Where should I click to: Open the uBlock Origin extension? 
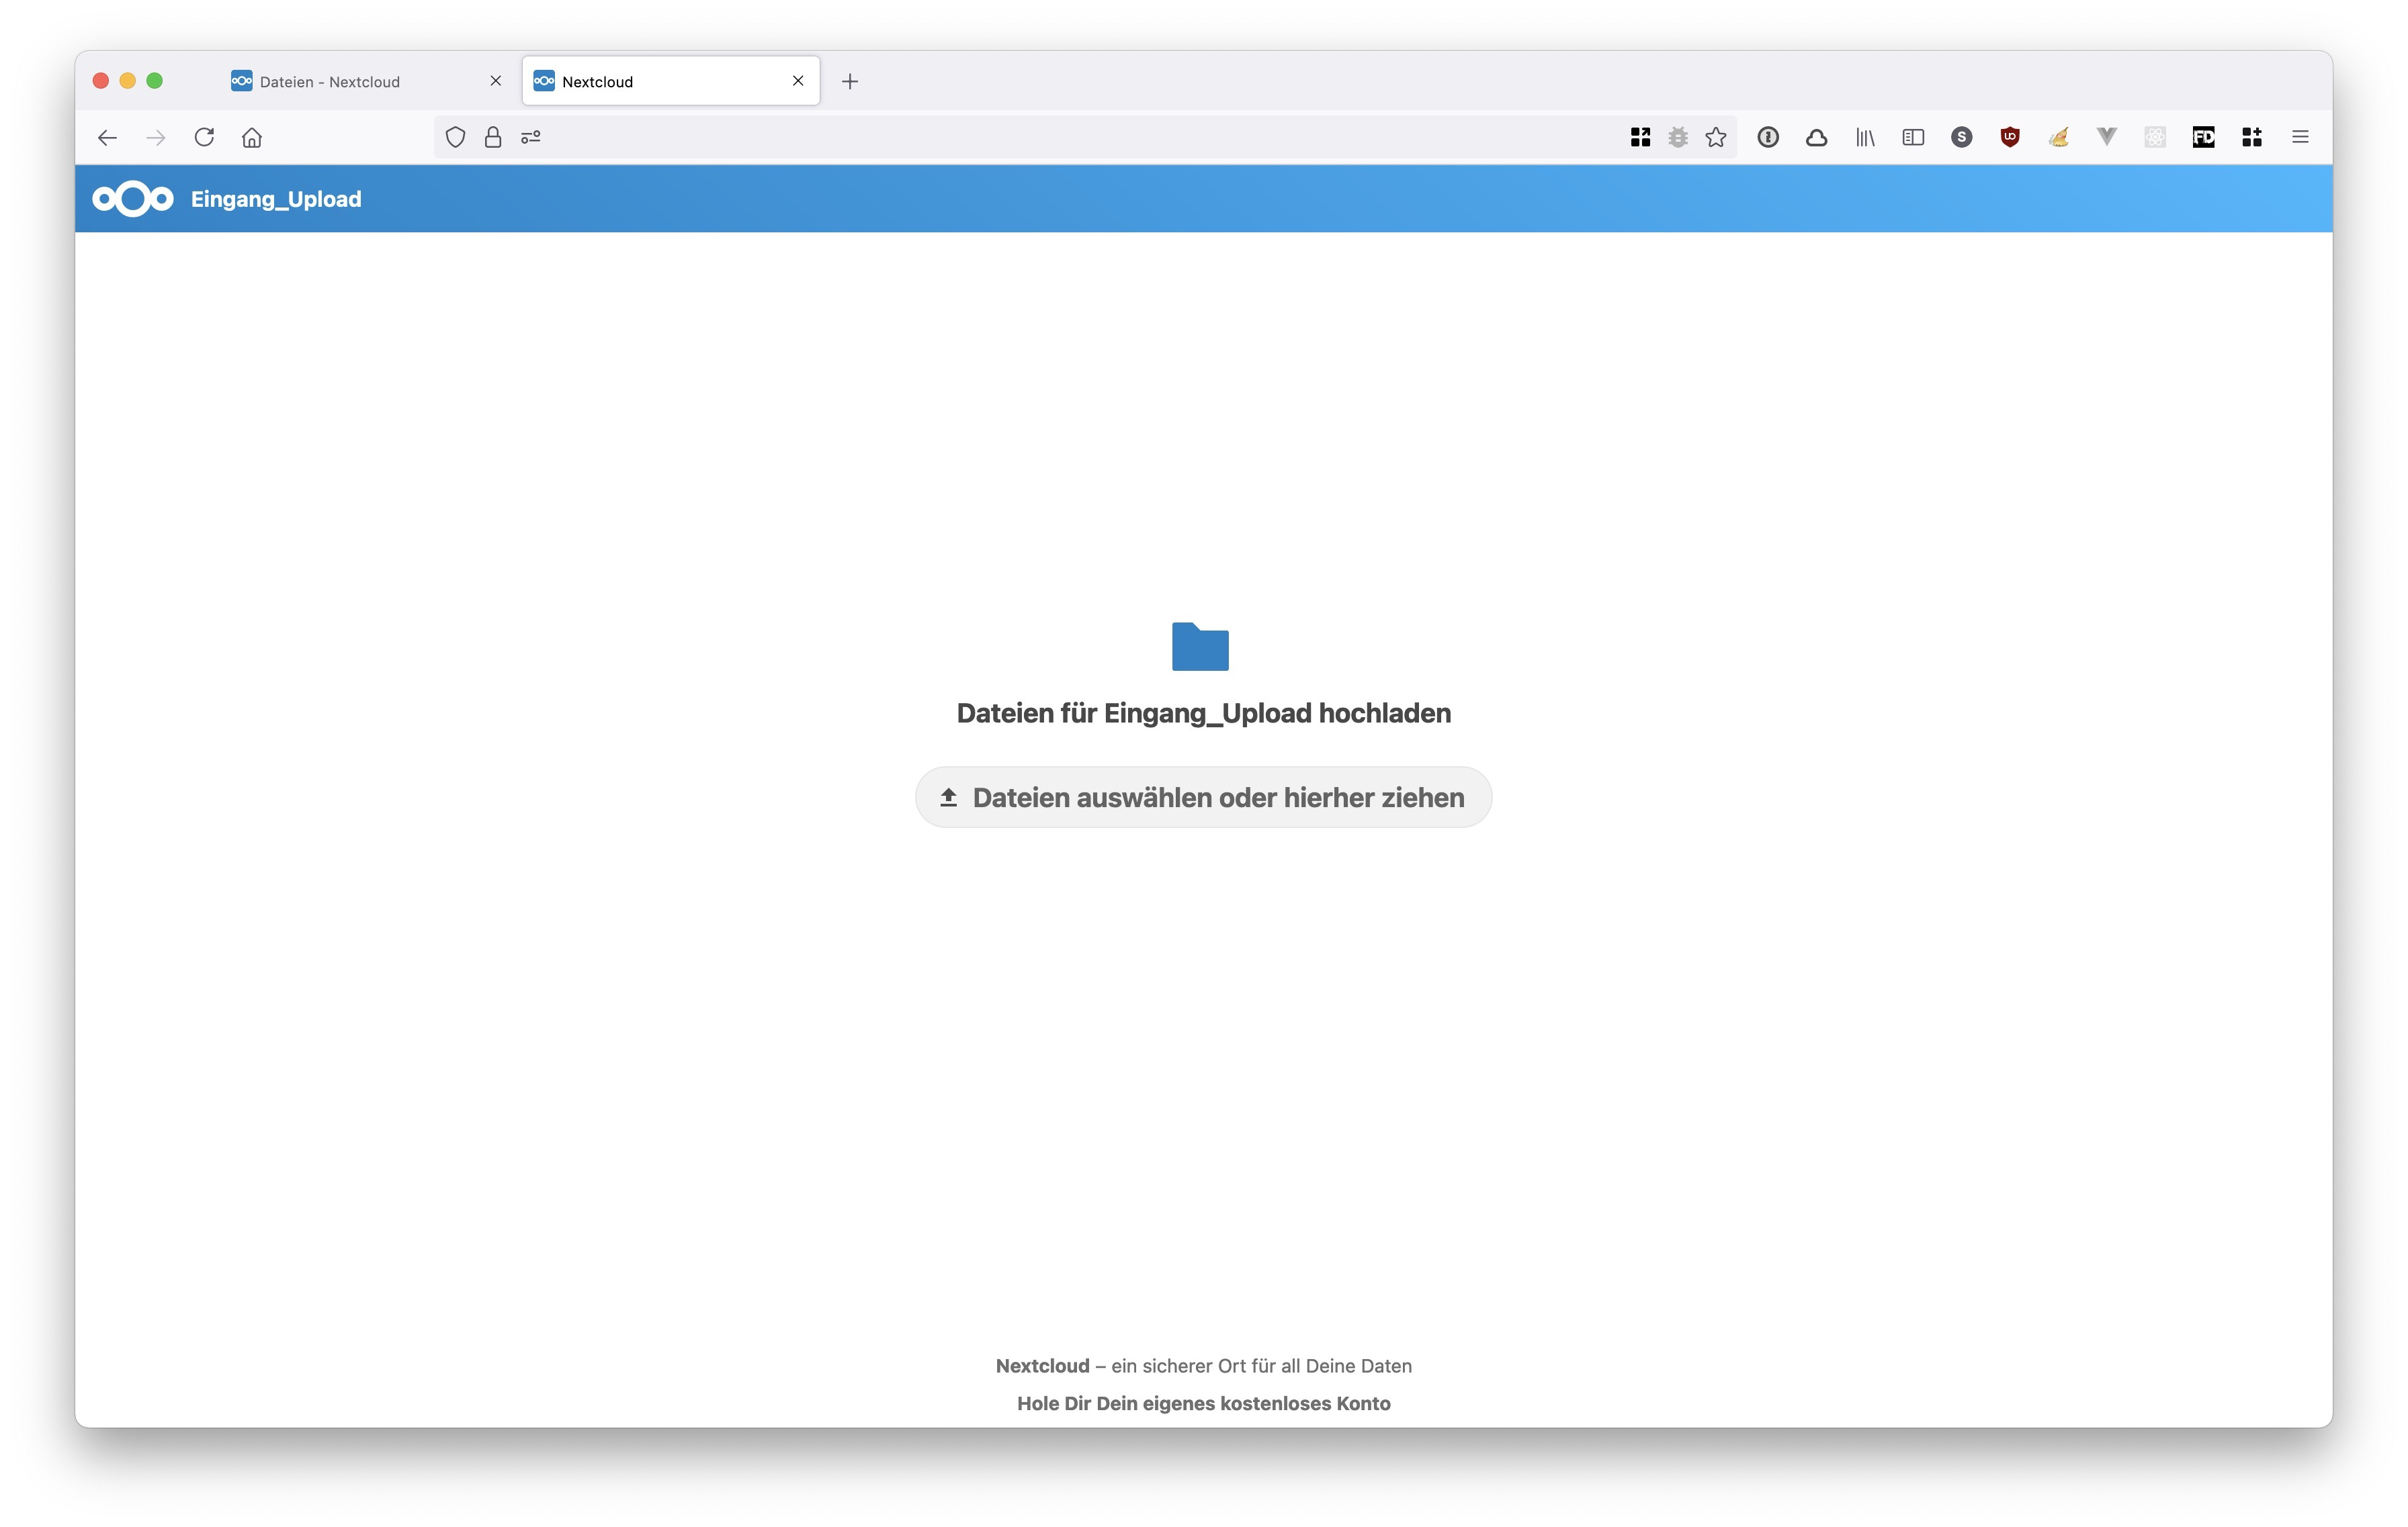[2009, 137]
